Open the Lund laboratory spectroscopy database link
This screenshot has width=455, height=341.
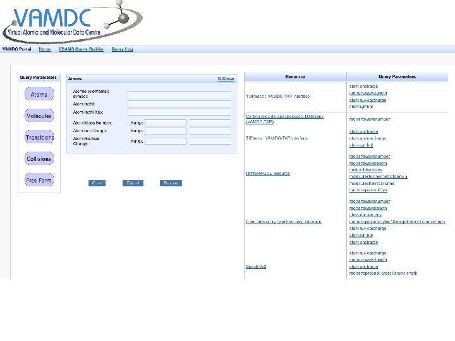[284, 222]
